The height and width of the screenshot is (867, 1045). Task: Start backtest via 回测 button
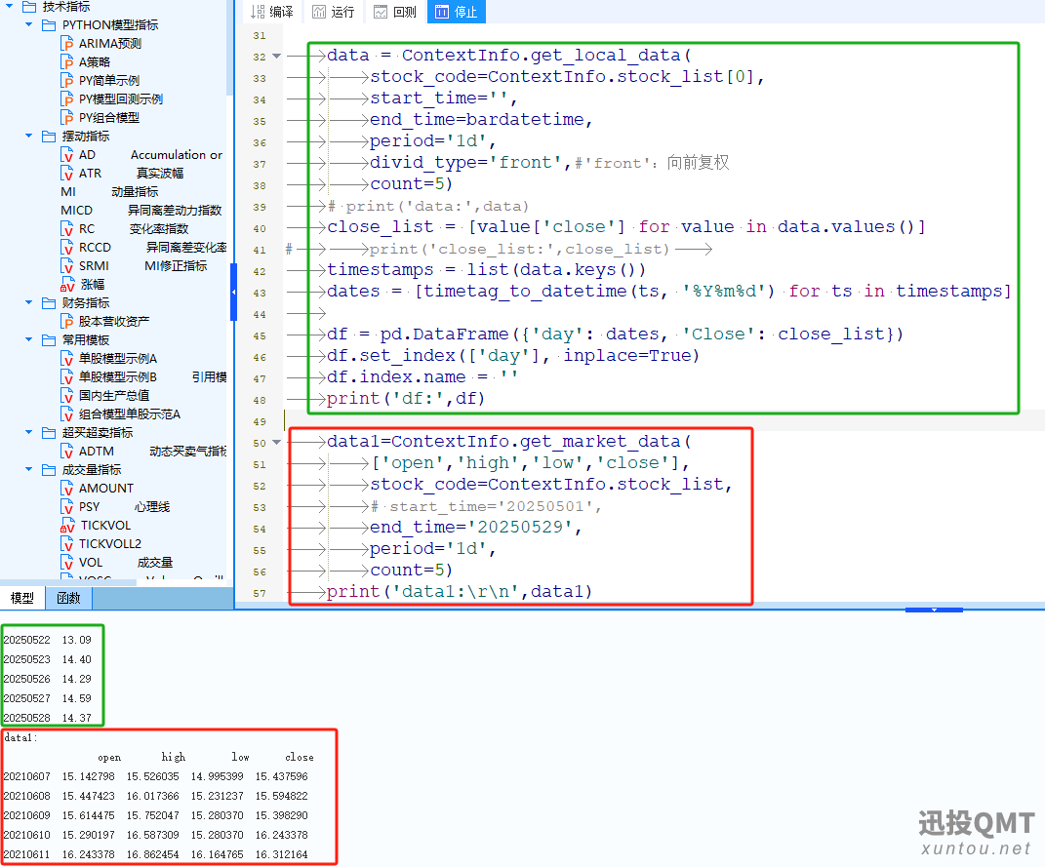(394, 12)
